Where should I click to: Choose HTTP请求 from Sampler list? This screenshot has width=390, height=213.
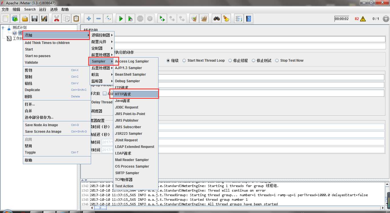[x=136, y=94]
